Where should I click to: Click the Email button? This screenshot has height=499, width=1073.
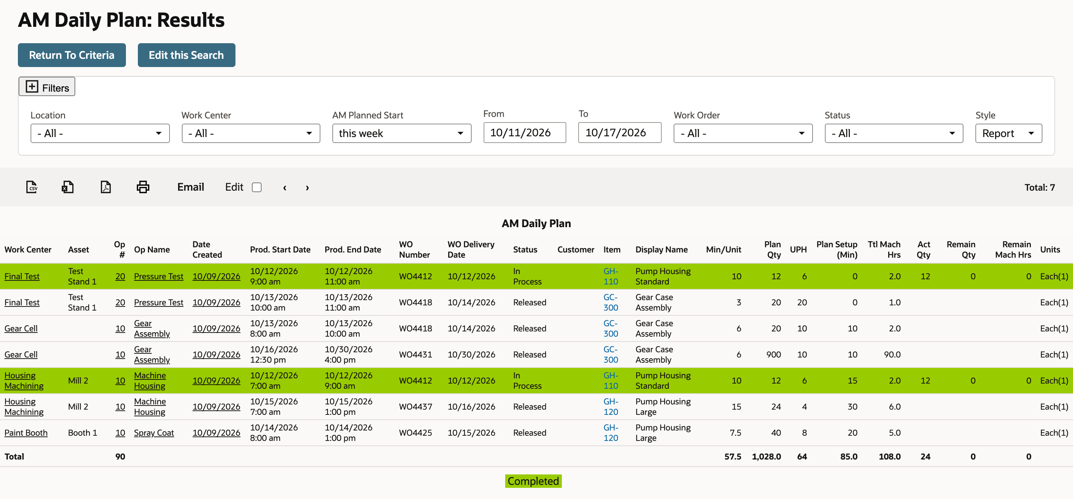(190, 187)
